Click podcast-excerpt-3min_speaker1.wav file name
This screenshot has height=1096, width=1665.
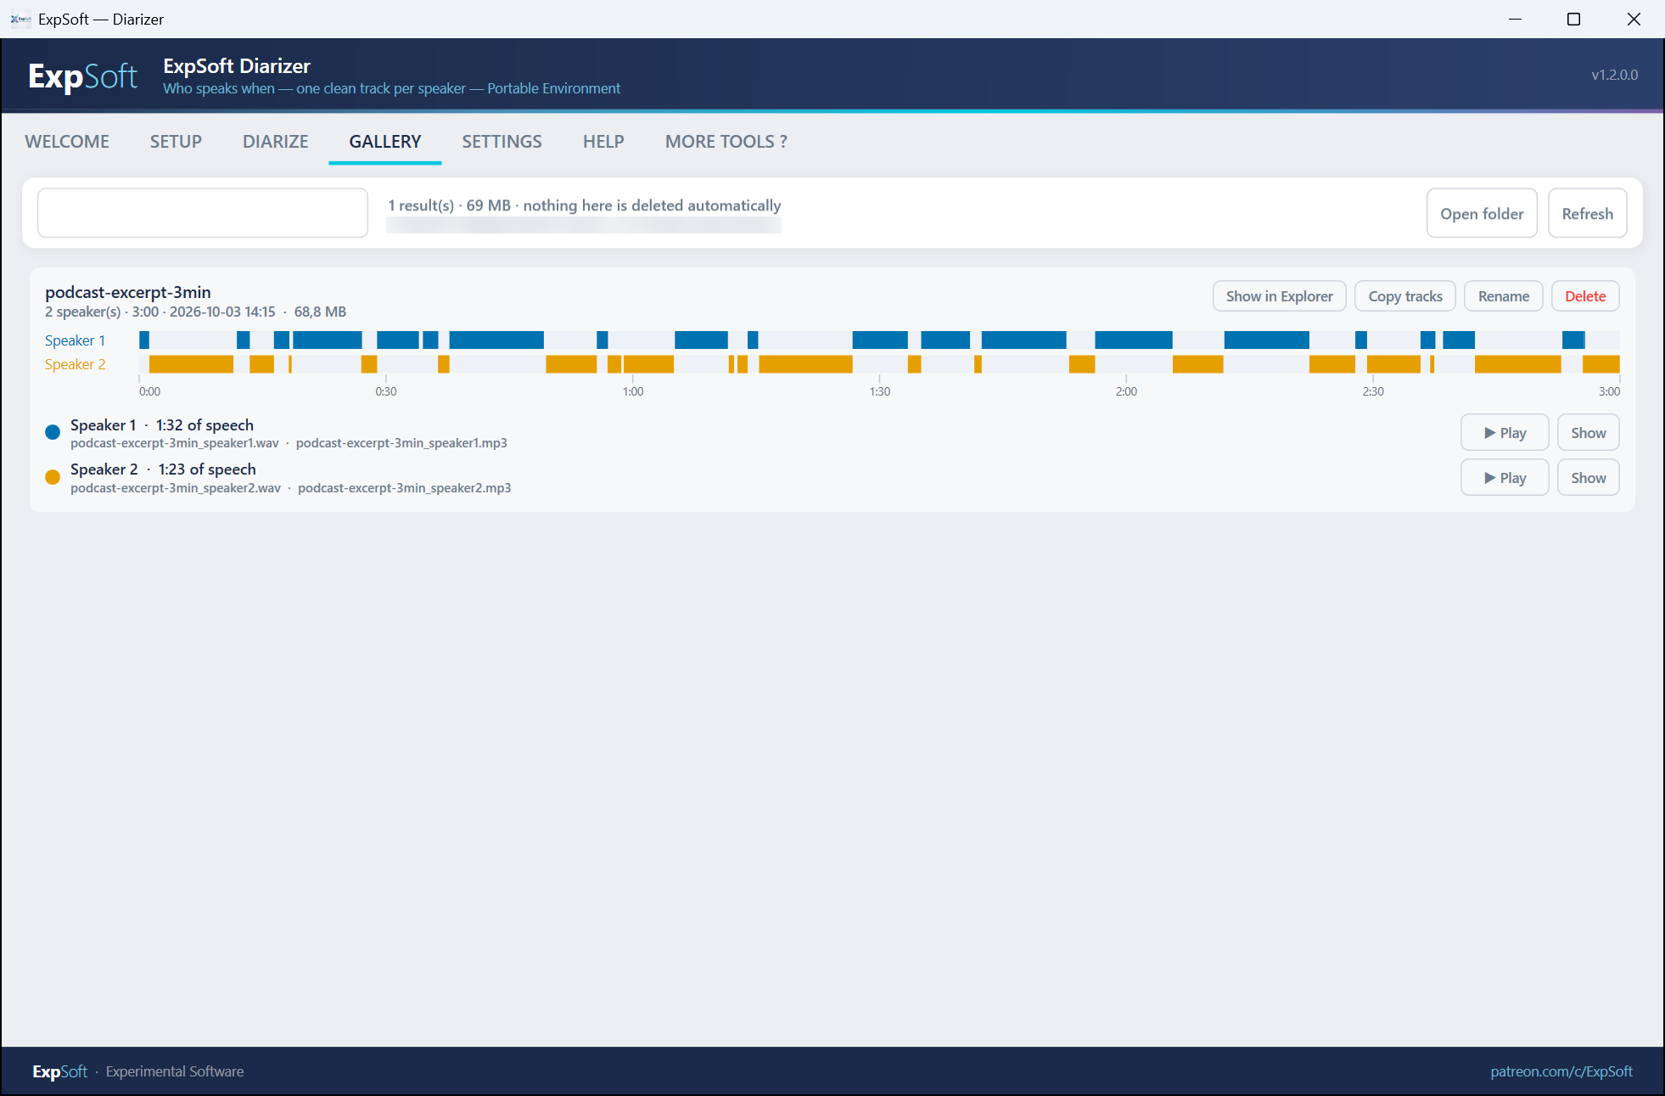174,443
